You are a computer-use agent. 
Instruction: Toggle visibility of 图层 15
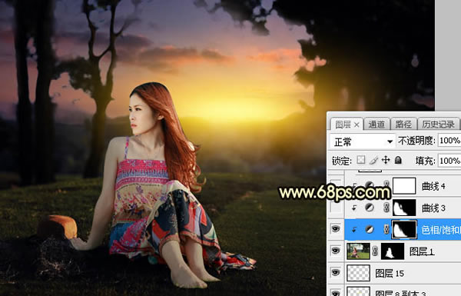(x=336, y=273)
